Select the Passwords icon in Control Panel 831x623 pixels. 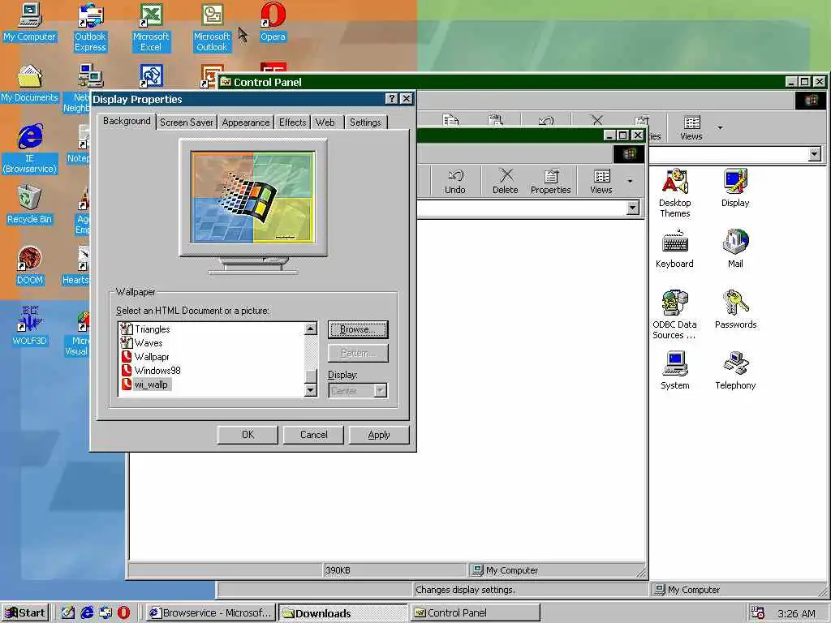pyautogui.click(x=735, y=309)
